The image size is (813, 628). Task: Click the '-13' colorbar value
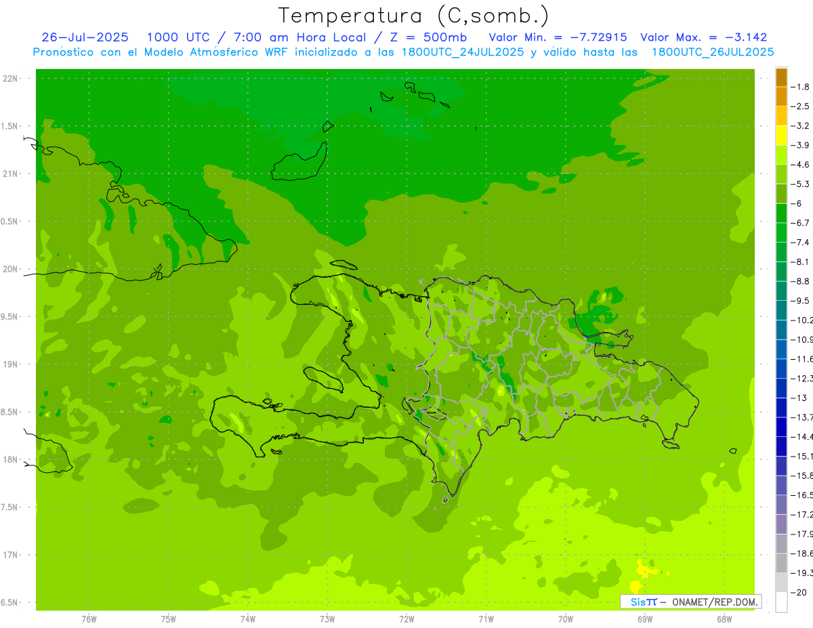(x=799, y=398)
